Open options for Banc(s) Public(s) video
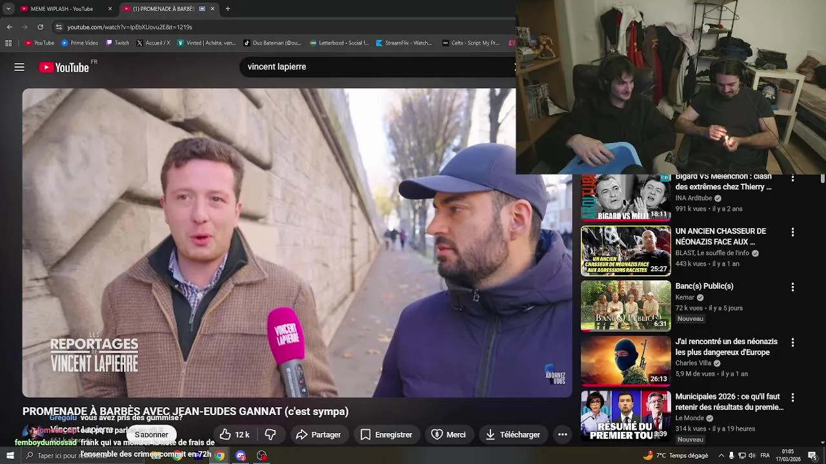 point(792,287)
